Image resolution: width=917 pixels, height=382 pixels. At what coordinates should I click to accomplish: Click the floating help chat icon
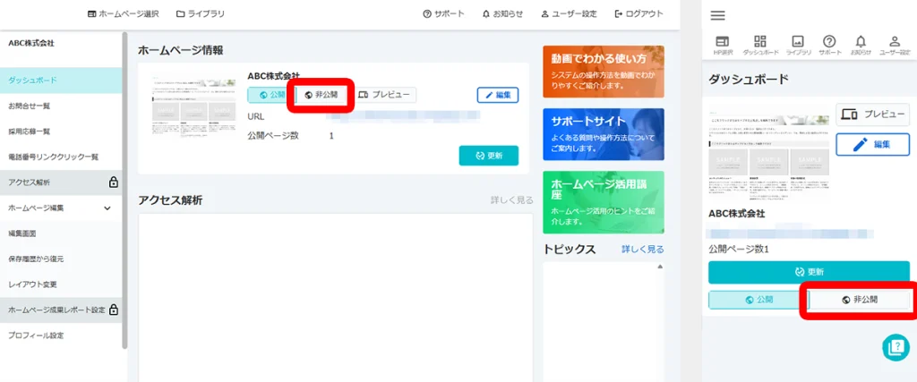(895, 348)
